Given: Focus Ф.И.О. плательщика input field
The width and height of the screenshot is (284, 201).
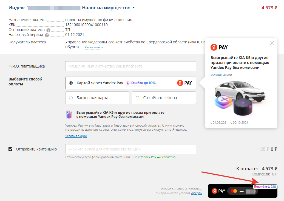Looking at the screenshot, I should (130, 66).
